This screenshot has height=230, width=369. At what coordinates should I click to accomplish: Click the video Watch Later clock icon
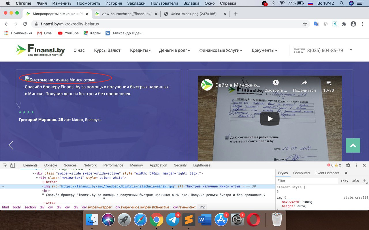click(x=276, y=83)
